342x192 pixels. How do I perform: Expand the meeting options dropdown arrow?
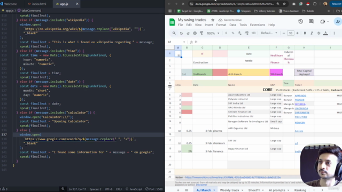[x=328, y=21]
